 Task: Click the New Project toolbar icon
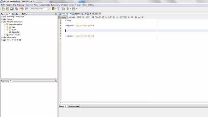7,9
